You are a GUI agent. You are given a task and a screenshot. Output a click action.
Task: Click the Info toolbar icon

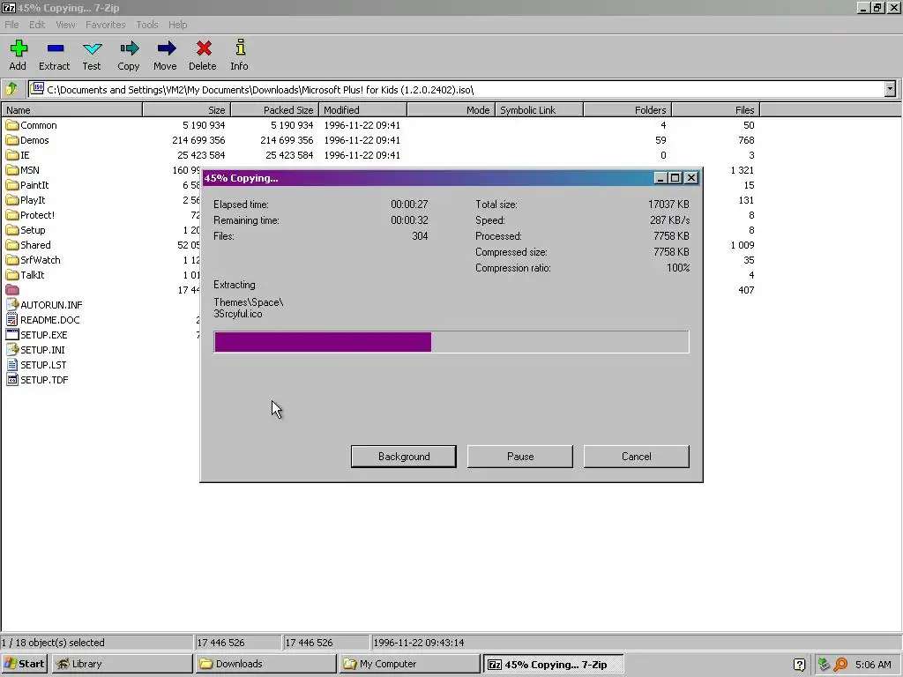coord(240,48)
